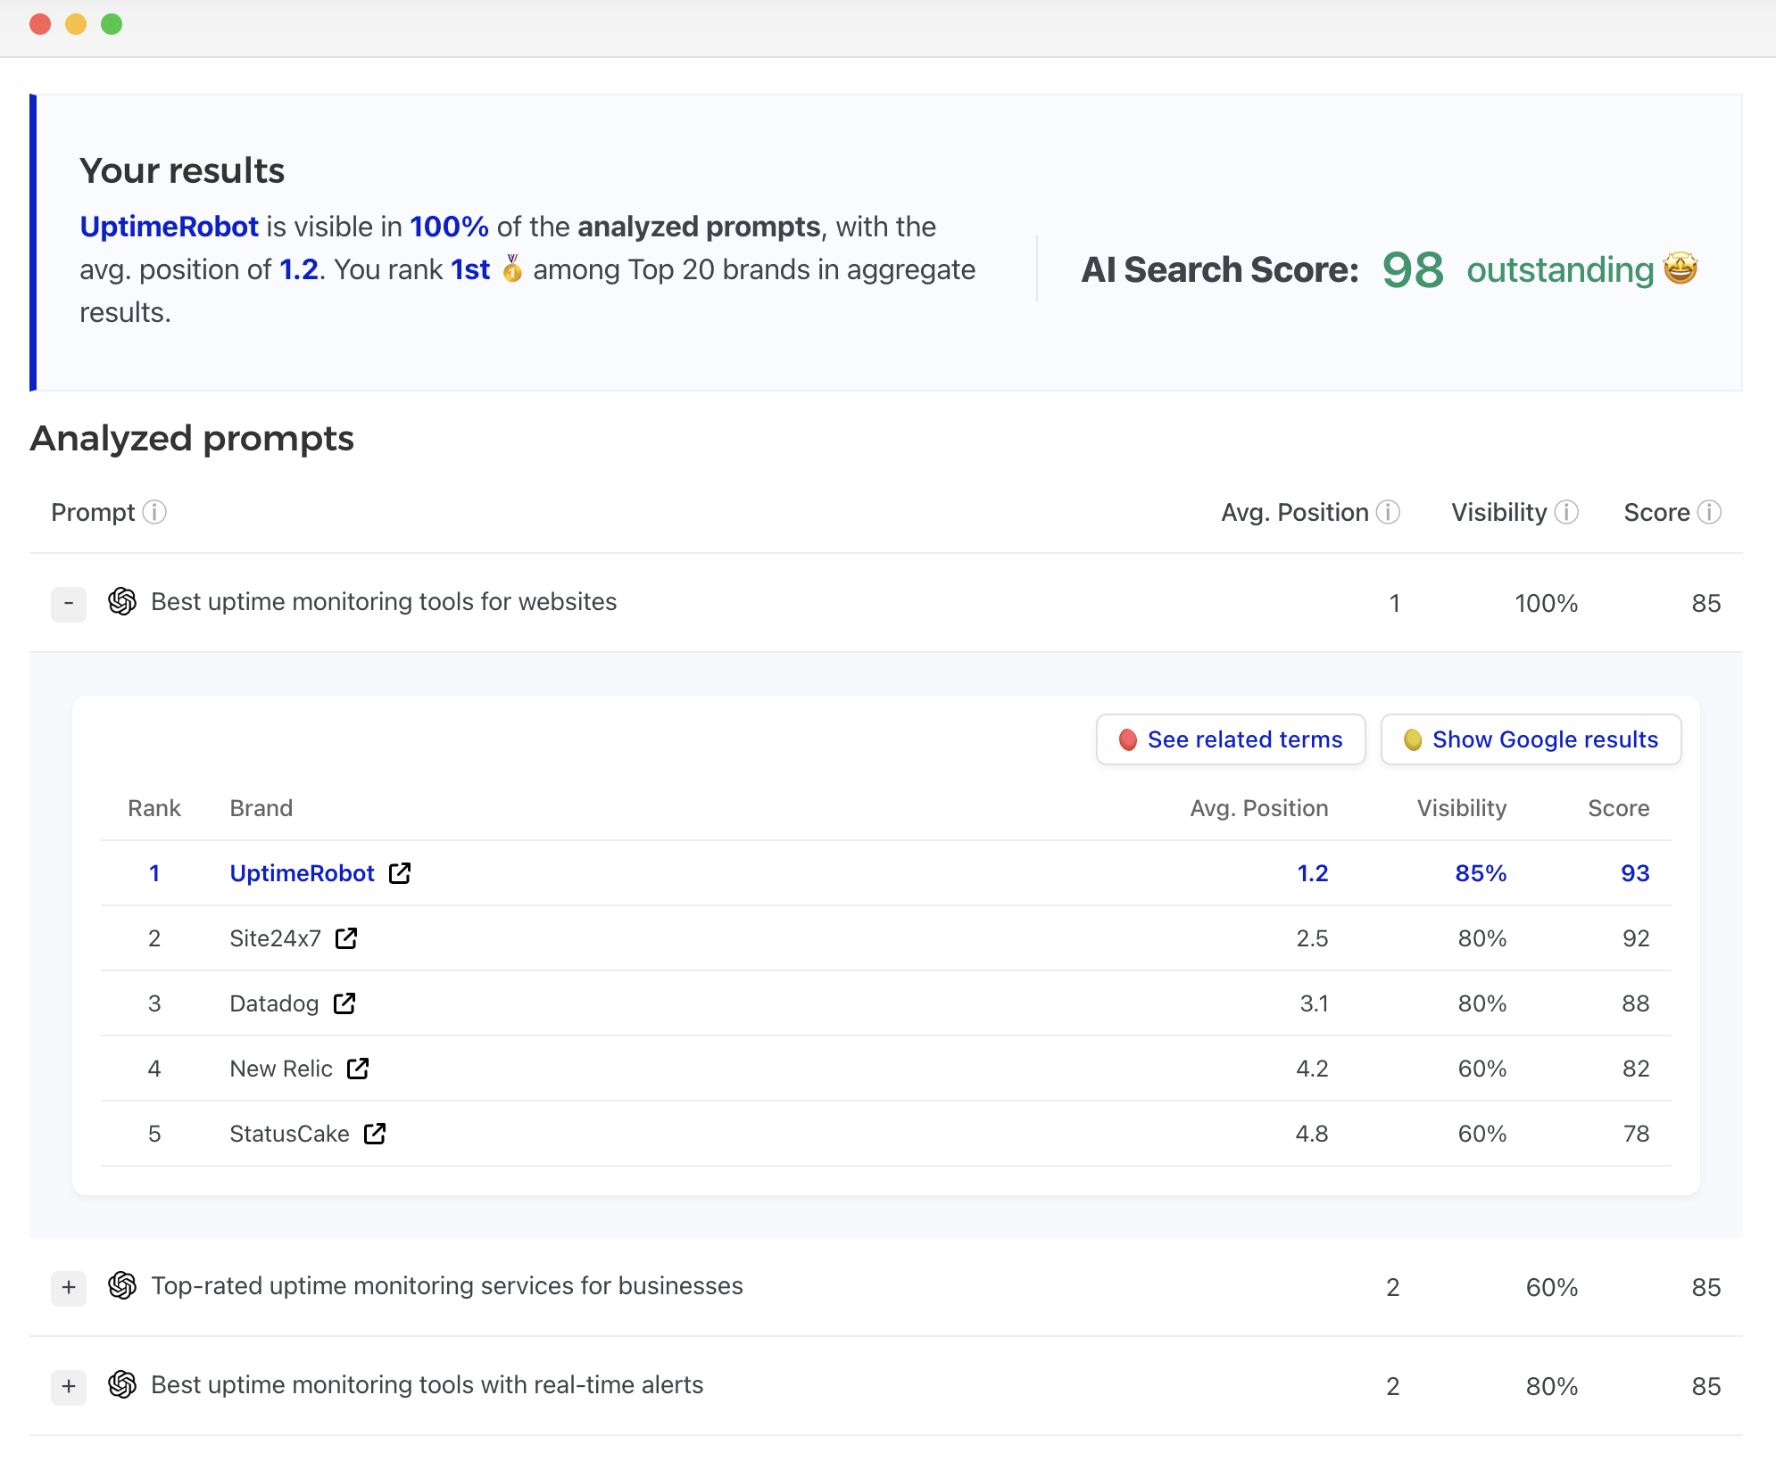Collapse the Best uptime monitoring tools prompt
This screenshot has width=1776, height=1461.
(x=69, y=604)
